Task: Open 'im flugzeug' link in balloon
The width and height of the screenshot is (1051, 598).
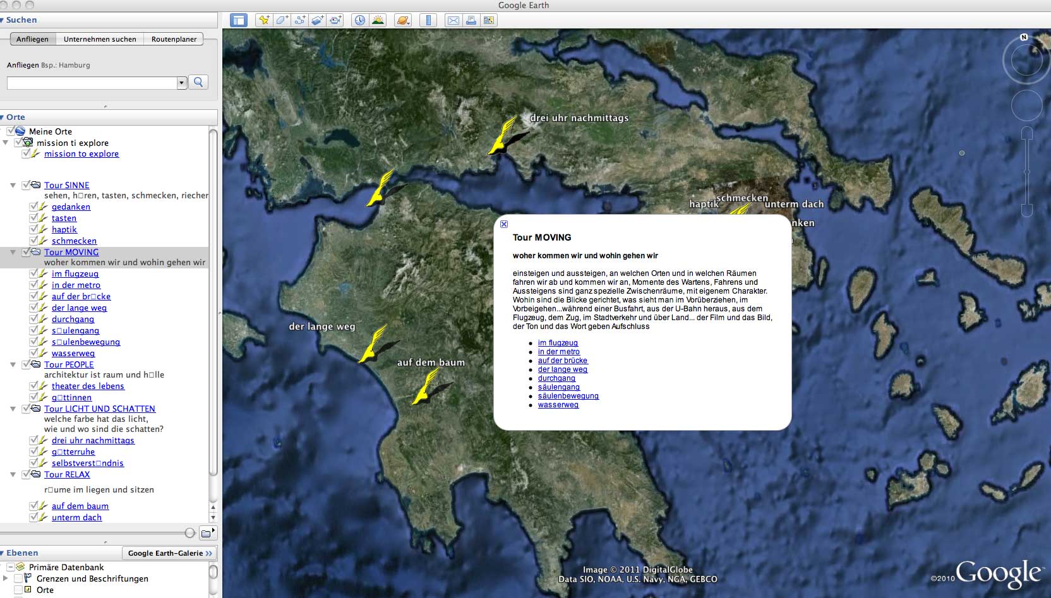Action: click(x=558, y=343)
